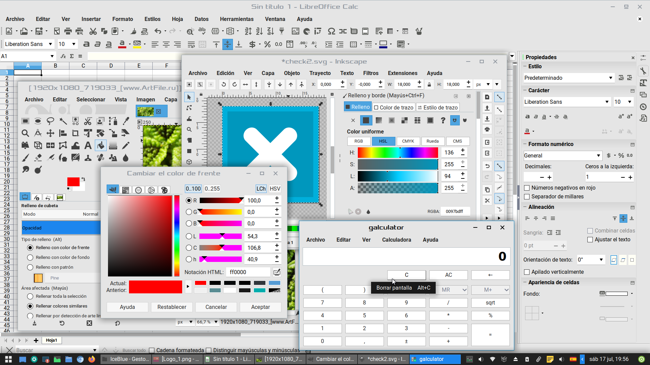Click Inkscape no paint X icon
The height and width of the screenshot is (365, 650).
click(x=353, y=120)
